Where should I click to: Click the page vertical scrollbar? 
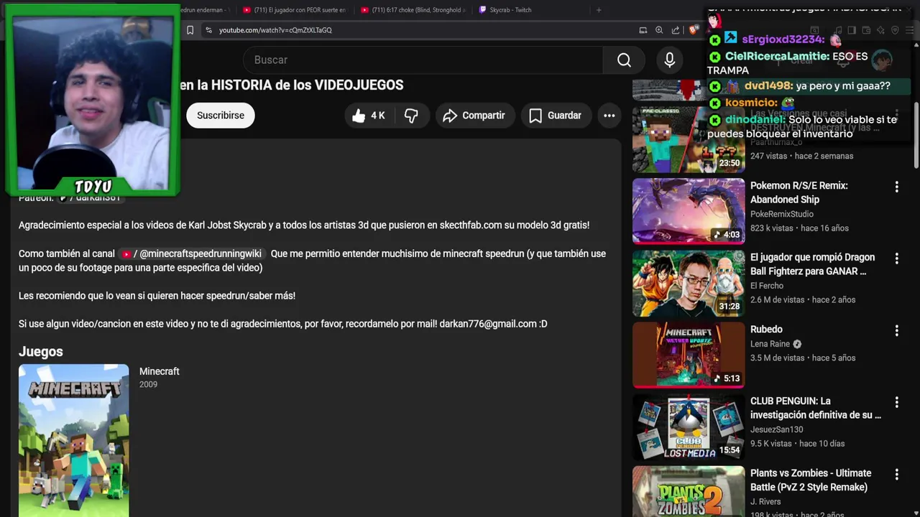click(x=916, y=136)
